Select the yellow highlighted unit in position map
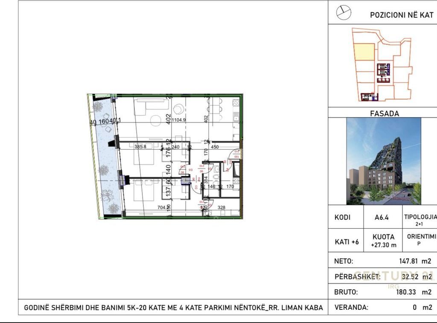437x323 pixels. 364,52
